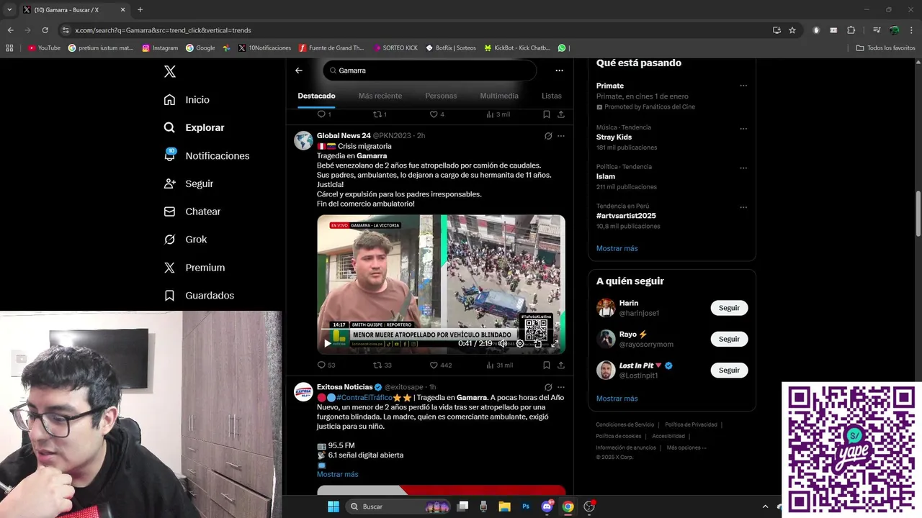922x518 pixels.
Task: Open options for the Stray Kids trend
Action: 743,129
